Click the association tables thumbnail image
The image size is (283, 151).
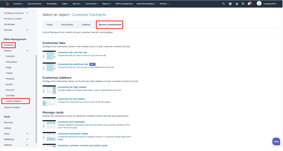(49, 136)
